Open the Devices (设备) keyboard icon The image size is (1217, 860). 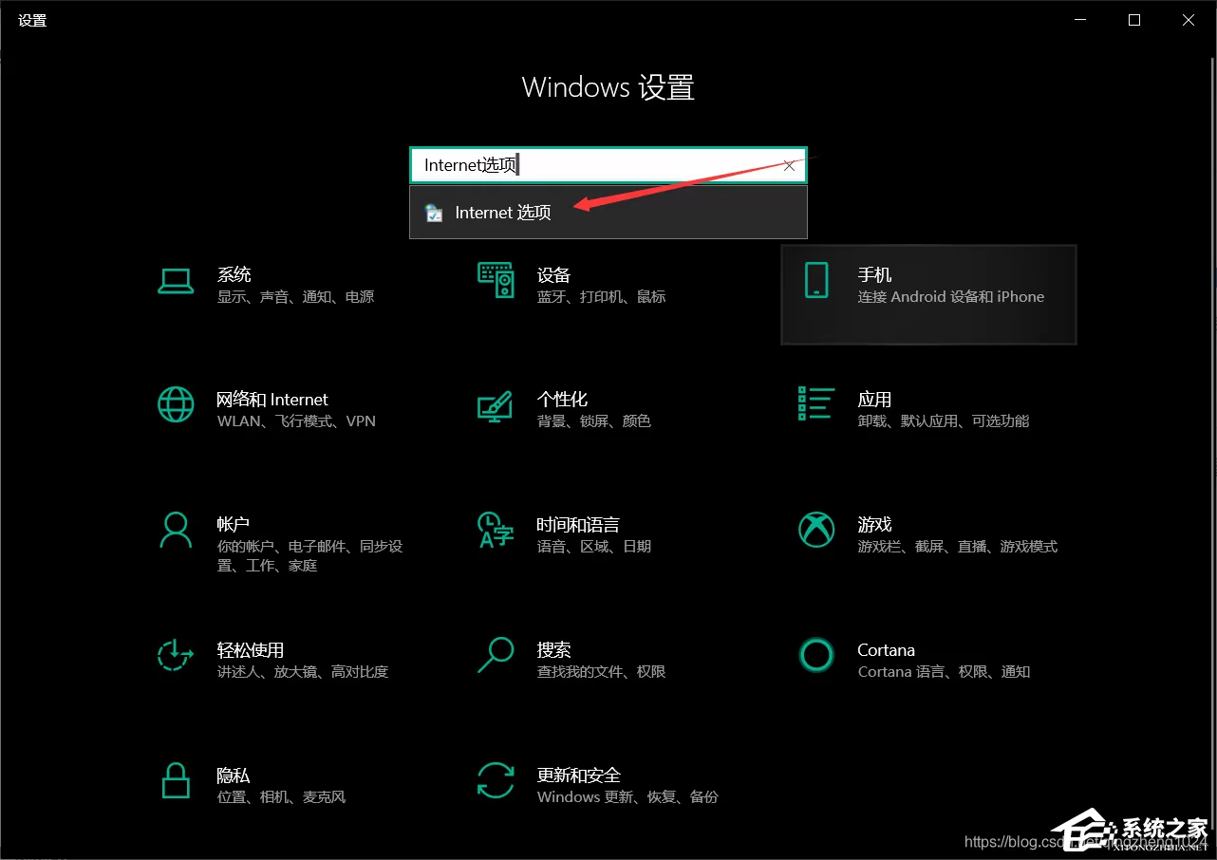496,281
